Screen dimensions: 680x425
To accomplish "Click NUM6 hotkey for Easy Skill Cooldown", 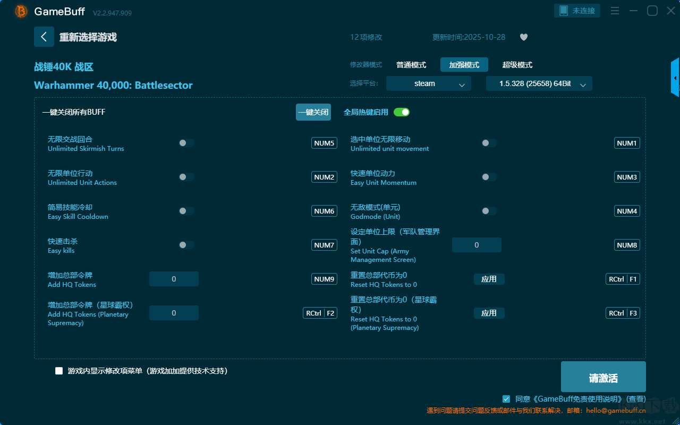I will (x=324, y=211).
